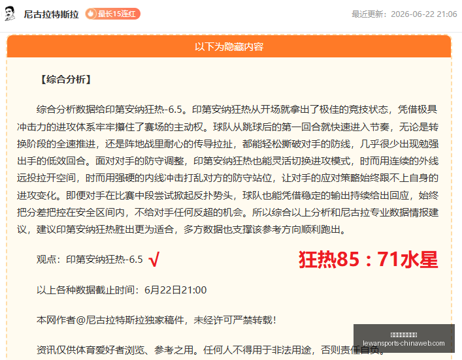The width and height of the screenshot is (462, 360).
Task: Select the red score text 狂热85：71水星
Action: 369,260
